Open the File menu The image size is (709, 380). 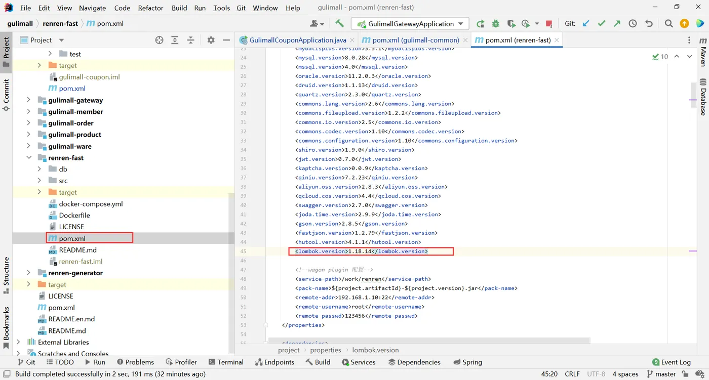[x=25, y=8]
